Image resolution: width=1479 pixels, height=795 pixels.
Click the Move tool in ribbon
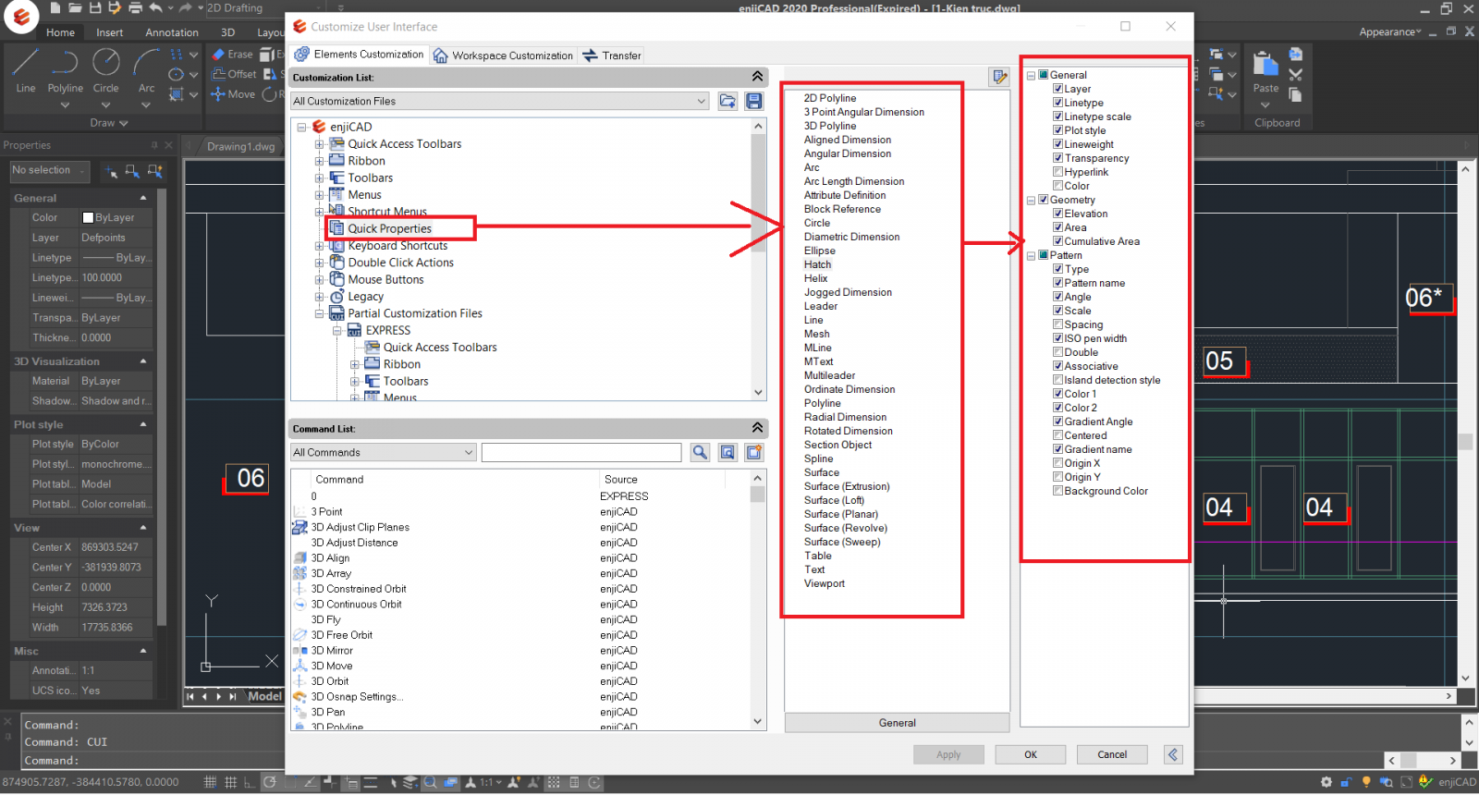233,94
